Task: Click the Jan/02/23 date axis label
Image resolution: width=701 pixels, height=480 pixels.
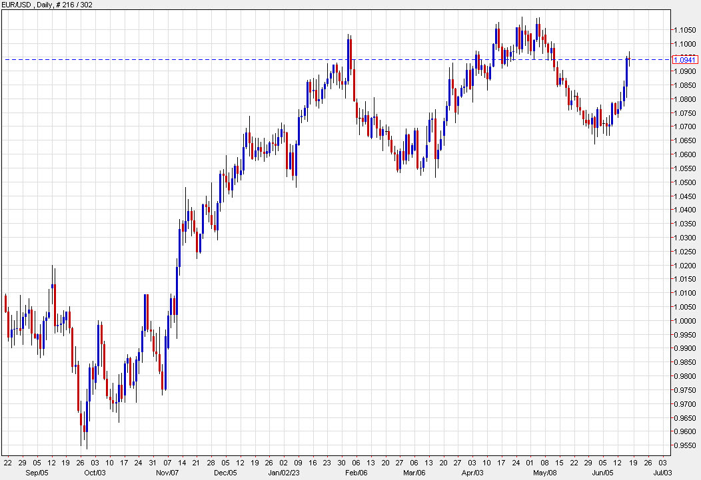Action: [x=283, y=471]
